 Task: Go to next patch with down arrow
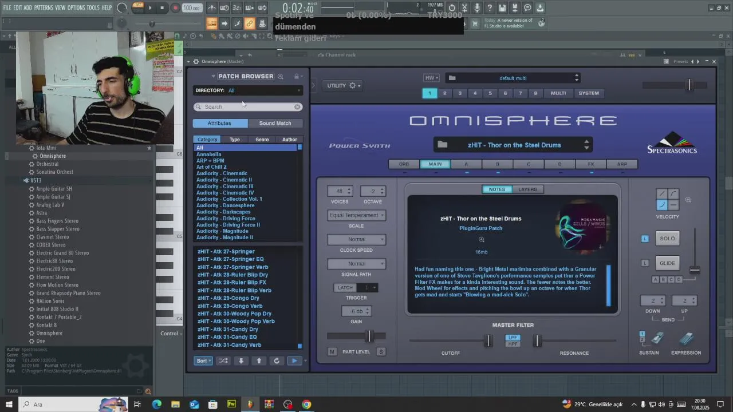[241, 361]
